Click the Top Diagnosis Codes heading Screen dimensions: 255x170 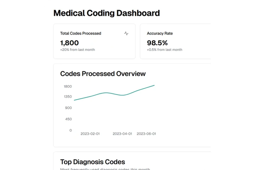[x=92, y=162]
